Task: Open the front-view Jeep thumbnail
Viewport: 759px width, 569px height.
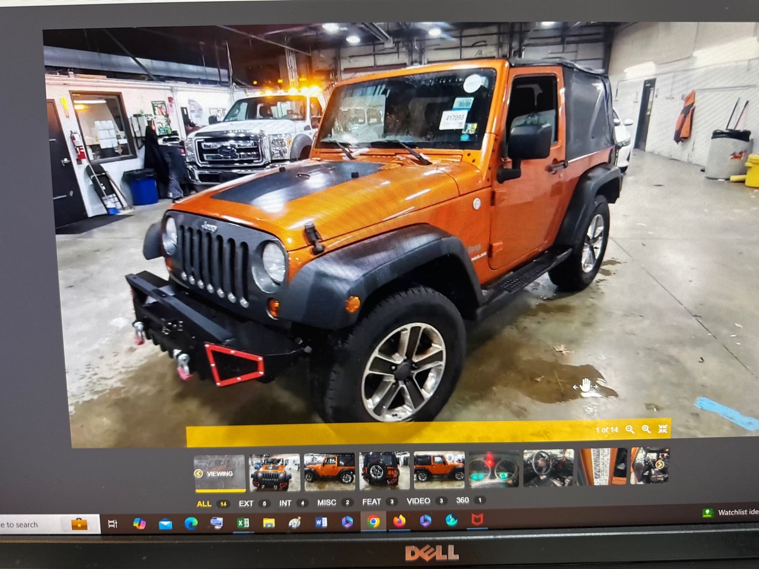Action: pyautogui.click(x=274, y=472)
